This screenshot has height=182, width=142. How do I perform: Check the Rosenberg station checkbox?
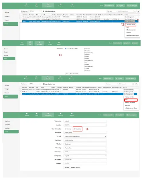pos(84,51)
